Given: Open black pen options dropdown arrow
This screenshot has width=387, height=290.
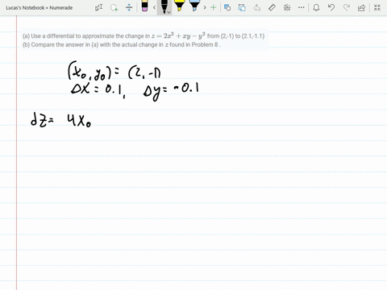Looking at the screenshot, I should pos(169,12).
